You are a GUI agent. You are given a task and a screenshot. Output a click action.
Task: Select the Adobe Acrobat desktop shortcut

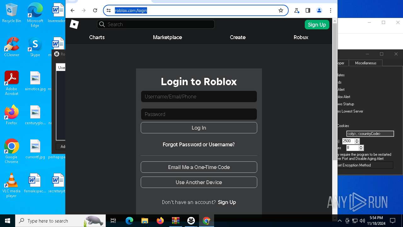(12, 83)
